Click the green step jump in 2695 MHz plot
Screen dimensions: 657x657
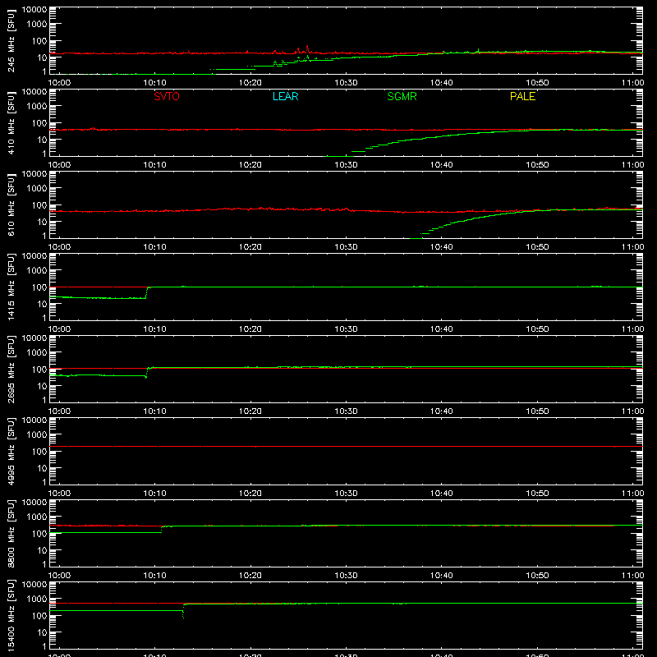point(147,372)
